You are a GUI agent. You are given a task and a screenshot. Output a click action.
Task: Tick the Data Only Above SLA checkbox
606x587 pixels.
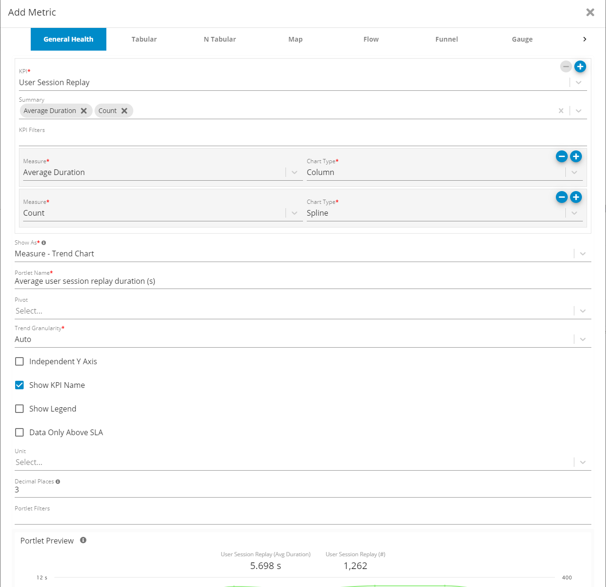[19, 432]
